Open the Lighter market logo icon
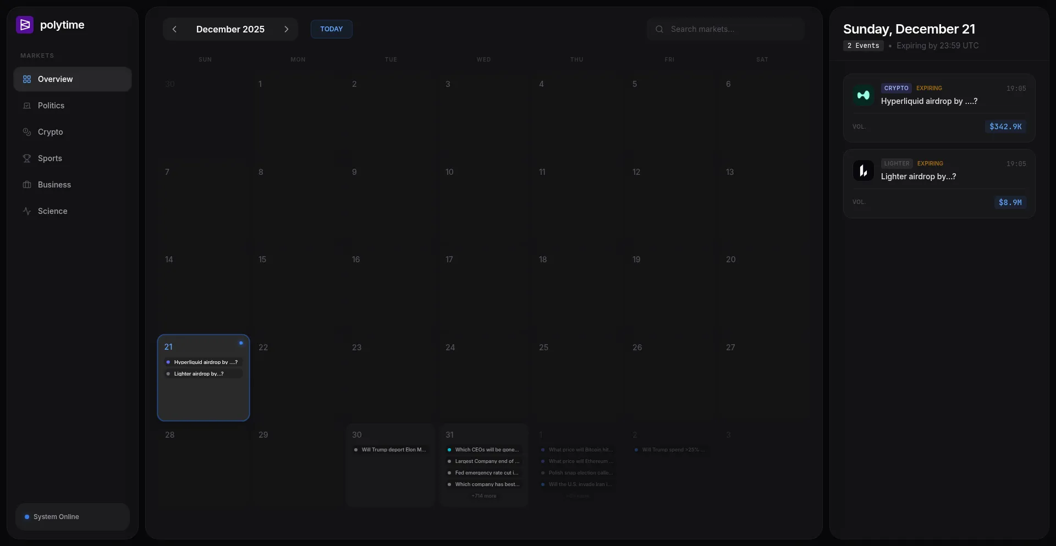 (863, 170)
